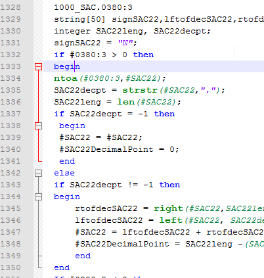Click the 'end' keyword on line 1341
Viewport: 264px width, 278px height.
click(67, 161)
